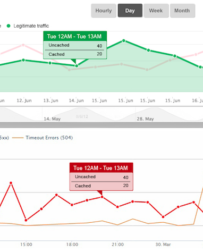This screenshot has height=252, width=203.
Task: Click the red low point above 15:00
Action: (26, 220)
